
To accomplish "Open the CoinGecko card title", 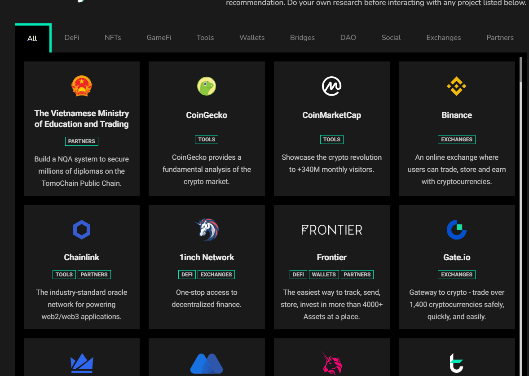I will 207,115.
